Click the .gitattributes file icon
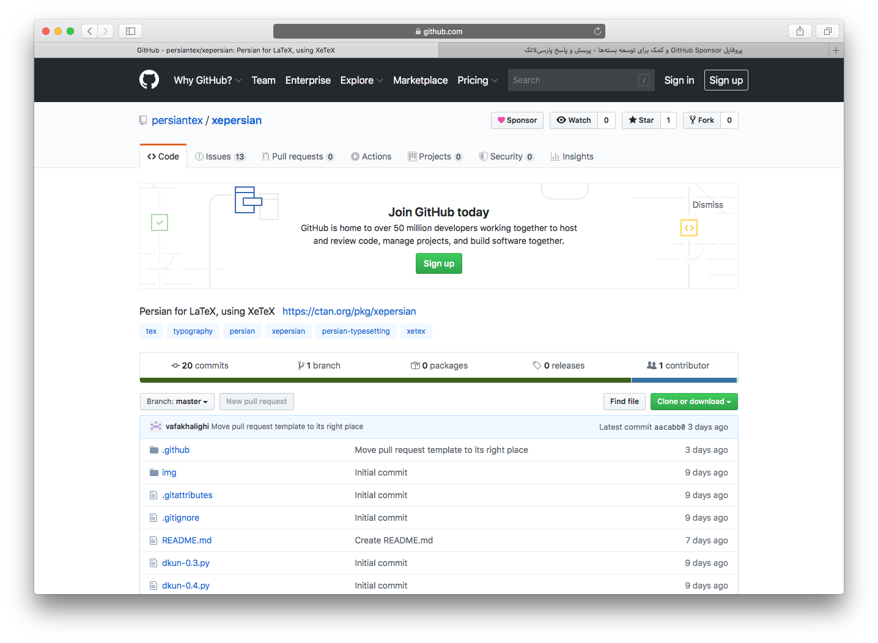The image size is (878, 643). [153, 495]
